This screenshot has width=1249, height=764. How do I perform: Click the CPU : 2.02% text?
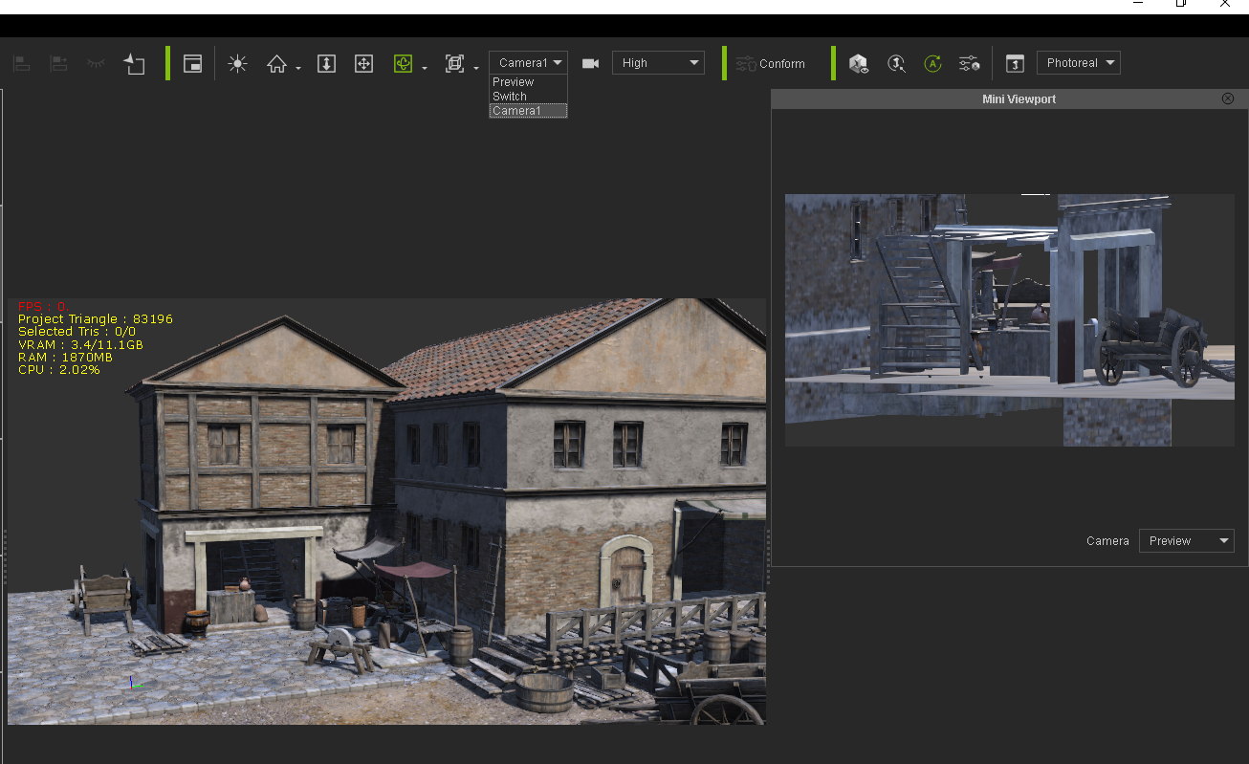59,369
